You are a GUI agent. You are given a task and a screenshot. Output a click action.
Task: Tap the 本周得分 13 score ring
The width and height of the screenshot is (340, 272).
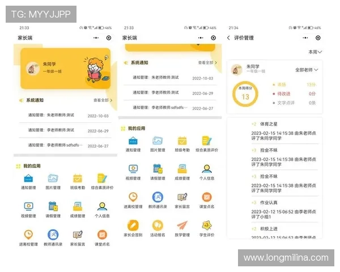tap(245, 93)
